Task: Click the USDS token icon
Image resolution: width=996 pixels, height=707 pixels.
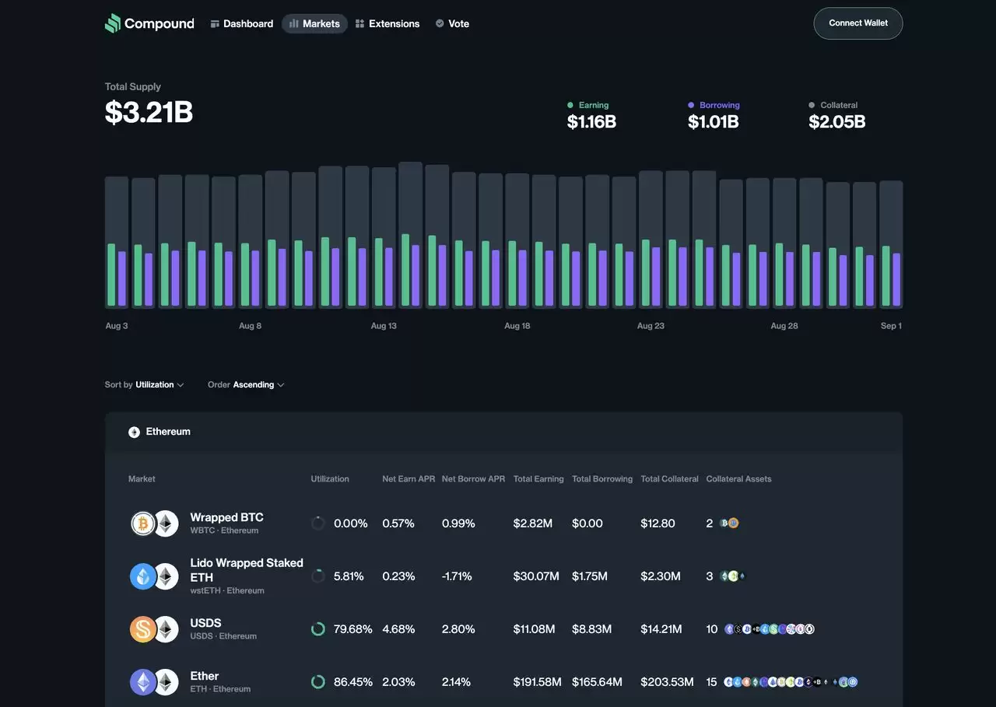Action: (x=143, y=629)
